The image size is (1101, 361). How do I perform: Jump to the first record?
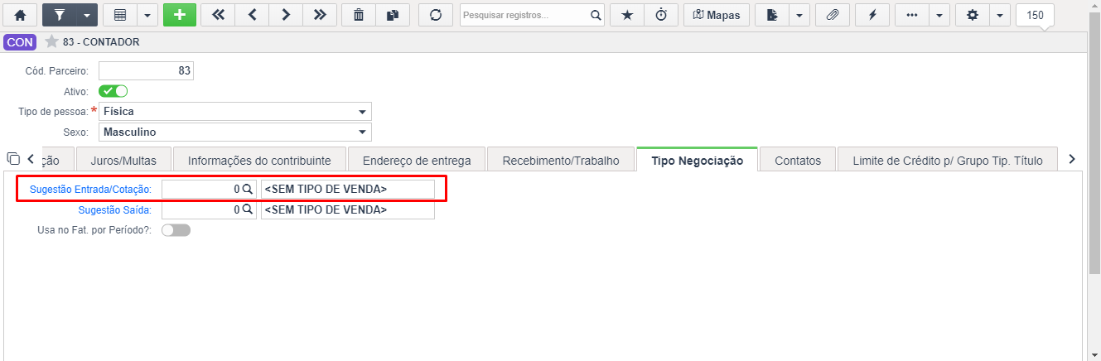(218, 15)
